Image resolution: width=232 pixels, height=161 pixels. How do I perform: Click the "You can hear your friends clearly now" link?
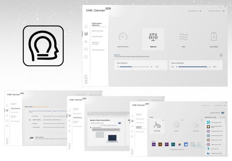point(109,125)
